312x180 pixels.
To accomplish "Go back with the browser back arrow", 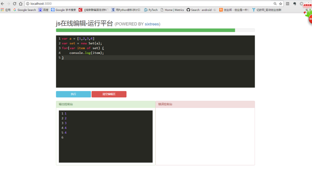I will [x=2, y=3].
